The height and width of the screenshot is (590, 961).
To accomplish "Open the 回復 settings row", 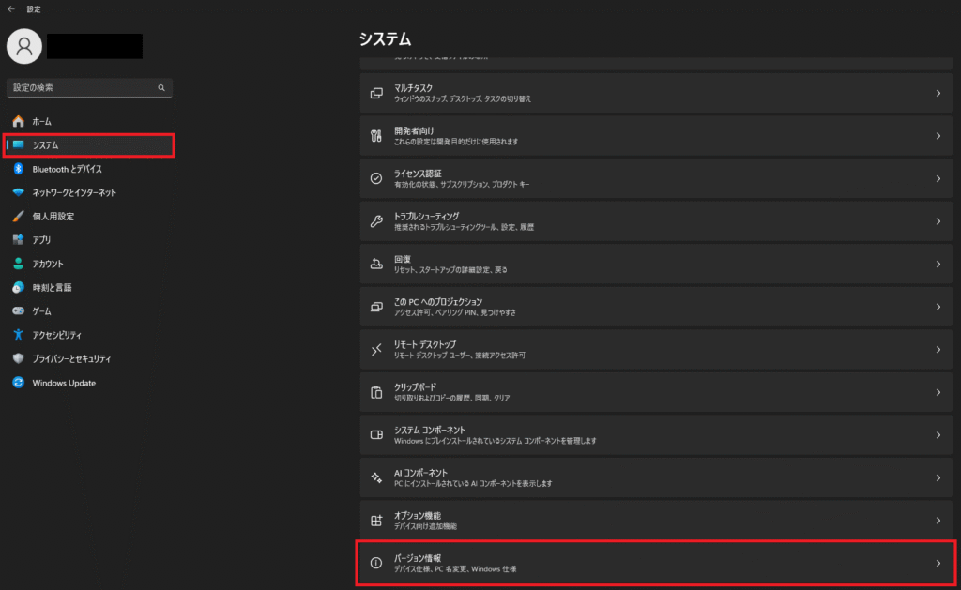I will [x=656, y=265].
